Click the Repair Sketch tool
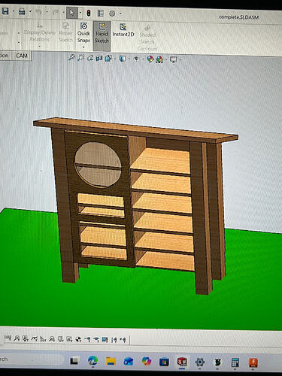This screenshot has height=376, width=282. (65, 32)
